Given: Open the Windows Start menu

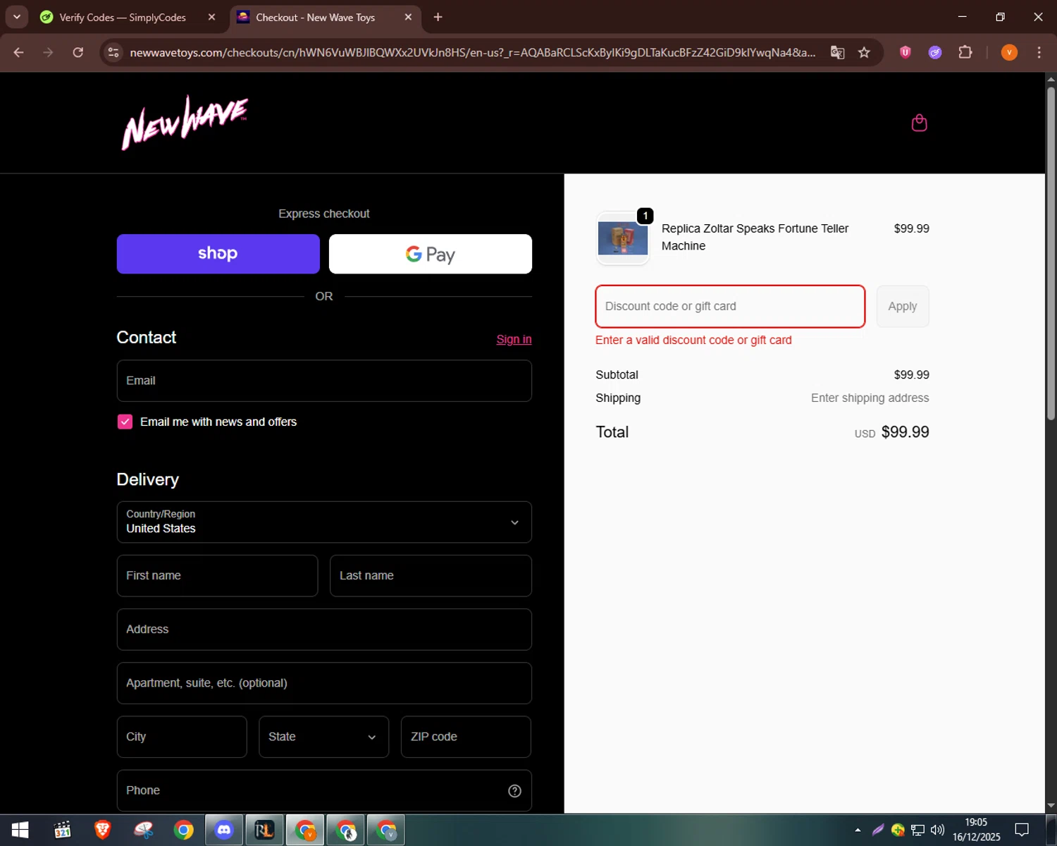Looking at the screenshot, I should click(20, 830).
